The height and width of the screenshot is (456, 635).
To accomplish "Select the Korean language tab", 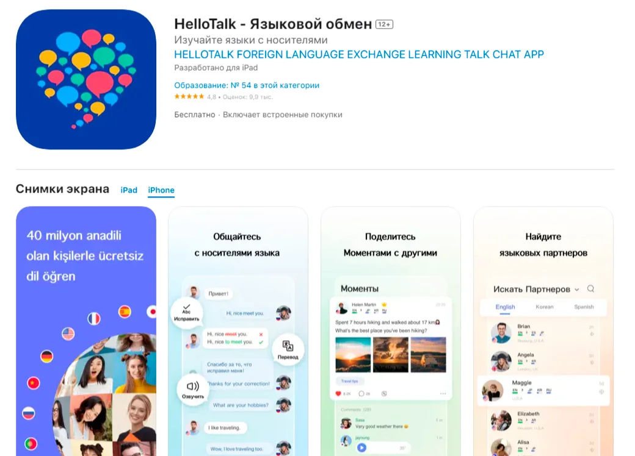I will [544, 307].
